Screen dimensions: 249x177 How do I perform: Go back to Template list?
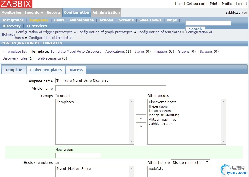pyautogui.click(x=16, y=52)
